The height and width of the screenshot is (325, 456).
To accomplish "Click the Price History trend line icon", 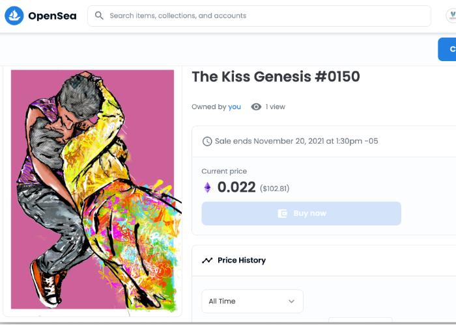I will click(207, 260).
